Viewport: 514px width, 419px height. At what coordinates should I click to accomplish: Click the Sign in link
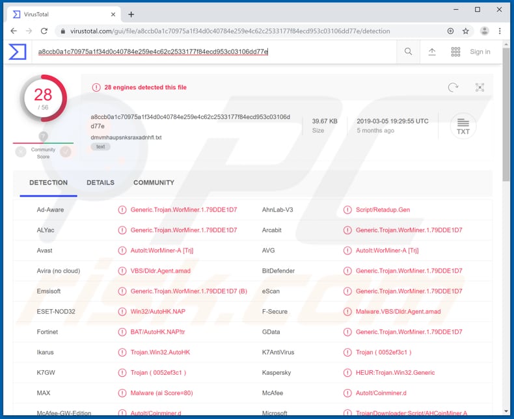[480, 51]
